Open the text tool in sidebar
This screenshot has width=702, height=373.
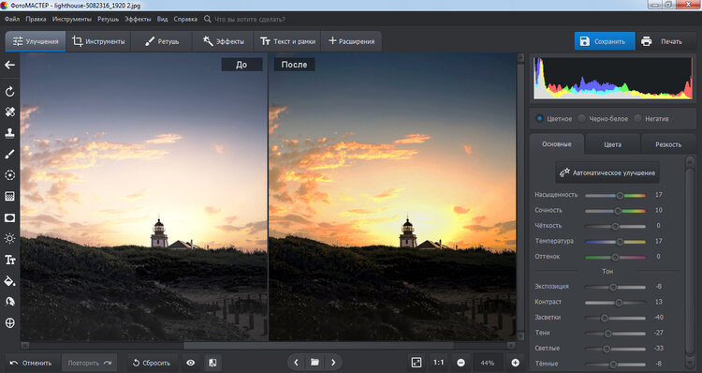9,260
